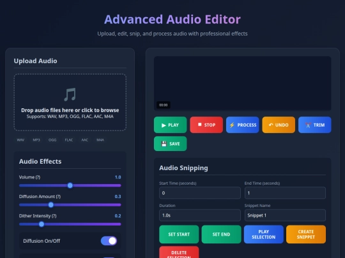The image size is (345, 258).
Task: Click the Volume value 1.0
Action: 118,177
